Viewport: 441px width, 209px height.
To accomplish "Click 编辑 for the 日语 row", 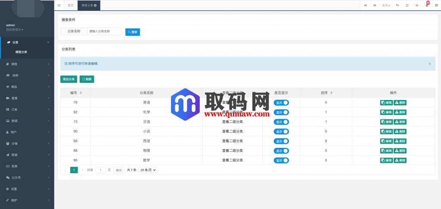I will click(x=386, y=122).
